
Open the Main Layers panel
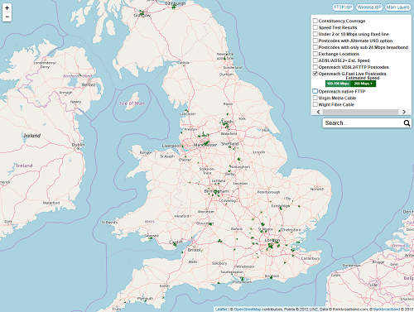point(397,7)
